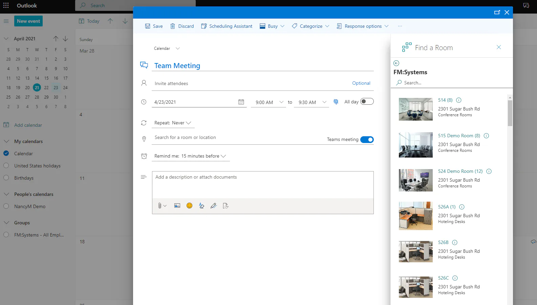Open the Calendar selector dropdown
Viewport: 537px width, 305px height.
click(167, 48)
